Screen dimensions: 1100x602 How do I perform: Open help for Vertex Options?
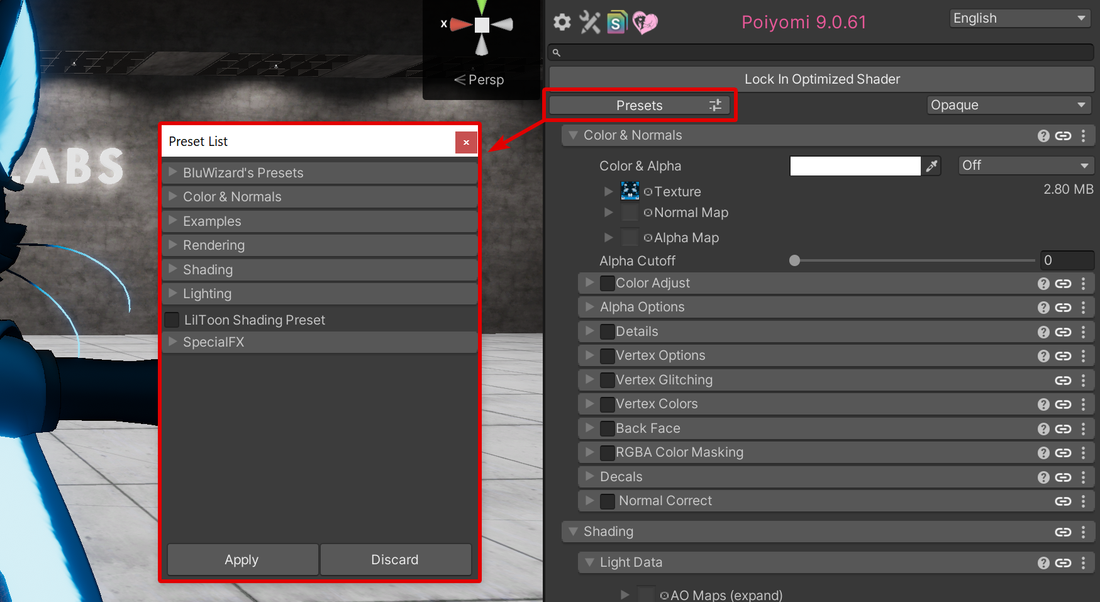[1043, 356]
